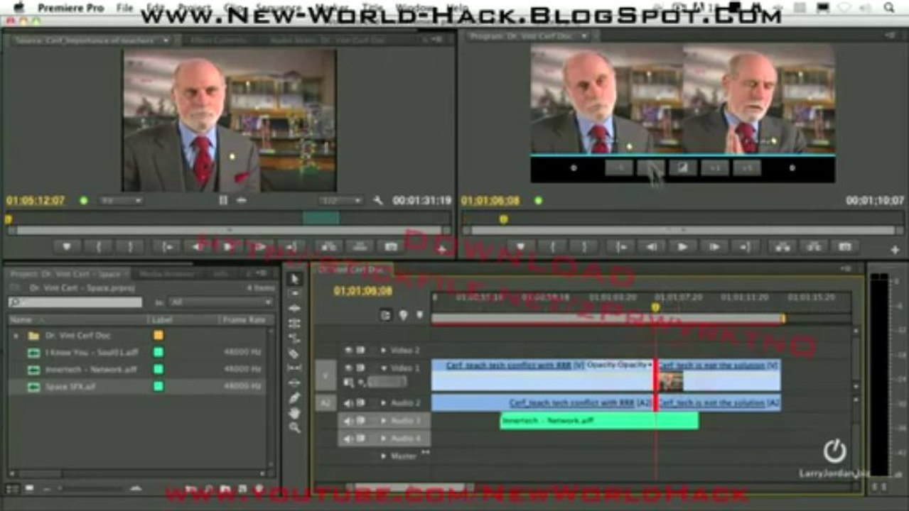Select the Slide tool
This screenshot has height=511, width=909.
coord(295,383)
